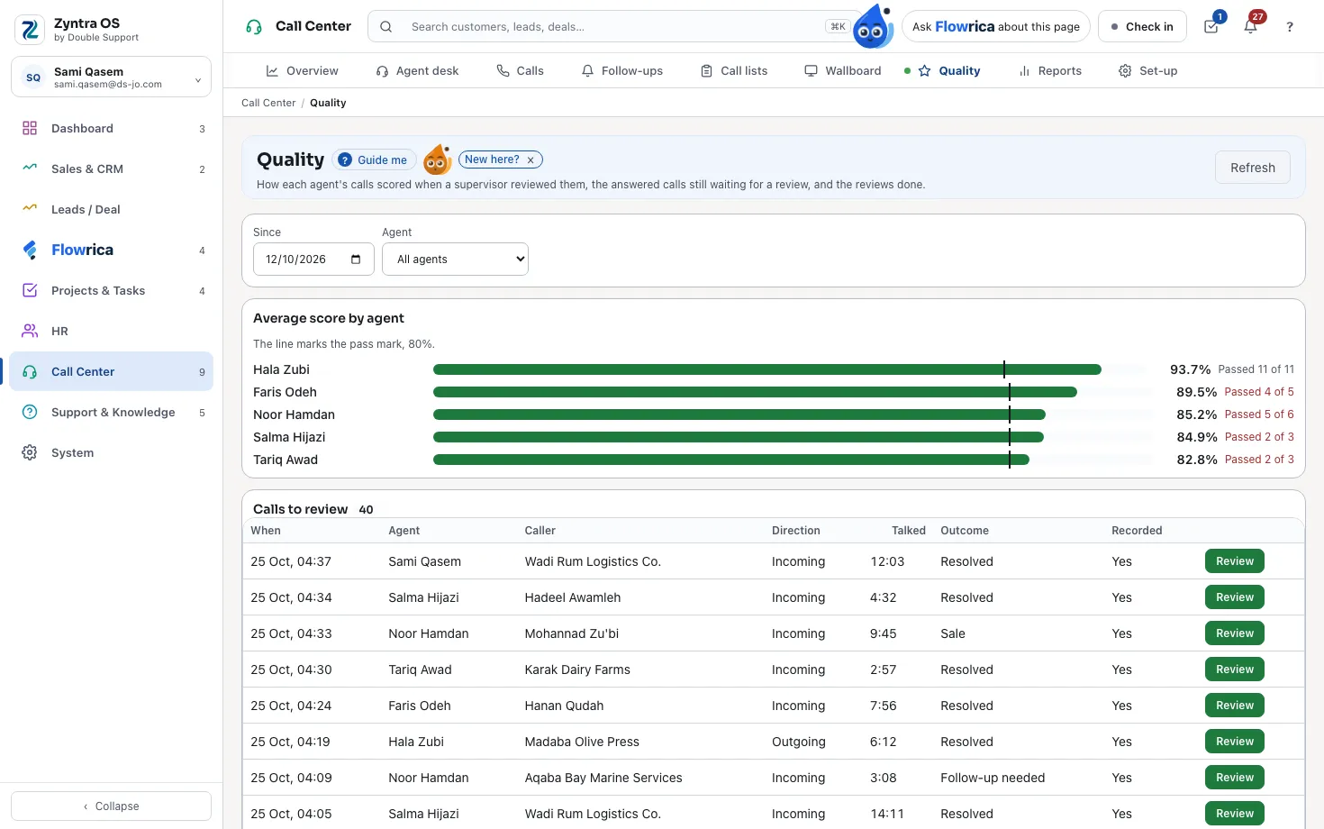Click the Guide me button
The image size is (1324, 829).
click(x=374, y=160)
